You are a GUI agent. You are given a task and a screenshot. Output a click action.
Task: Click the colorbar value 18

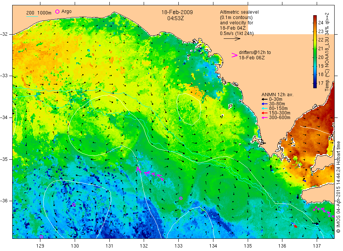click(321, 75)
